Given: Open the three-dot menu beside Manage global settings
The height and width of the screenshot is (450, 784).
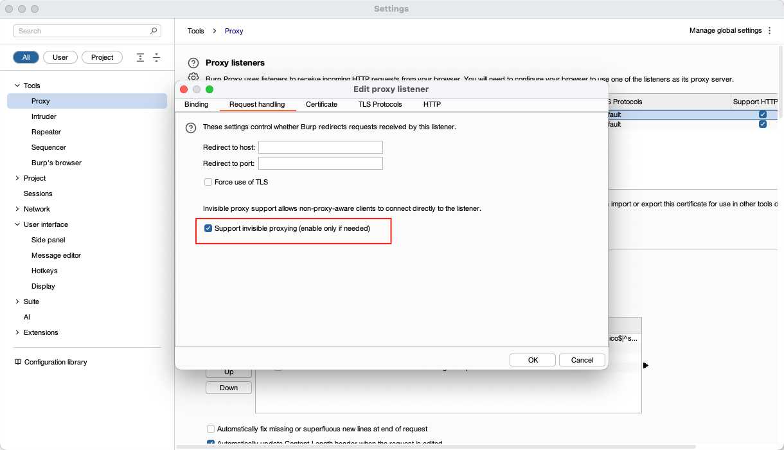Looking at the screenshot, I should pyautogui.click(x=770, y=31).
